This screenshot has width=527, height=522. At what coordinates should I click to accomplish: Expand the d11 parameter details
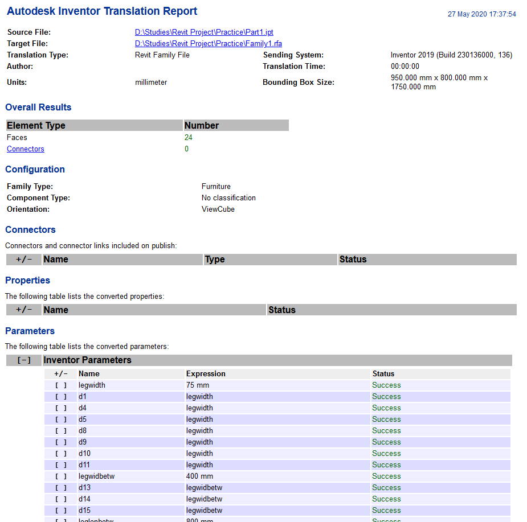60,465
